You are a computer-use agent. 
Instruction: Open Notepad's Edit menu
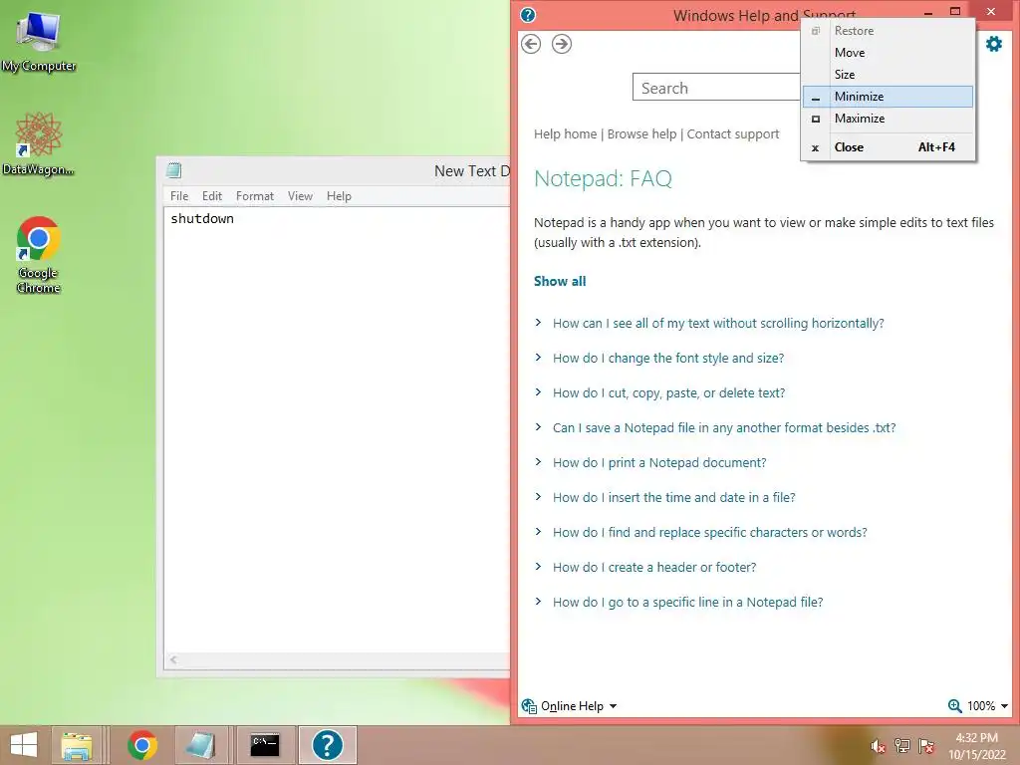(x=212, y=196)
